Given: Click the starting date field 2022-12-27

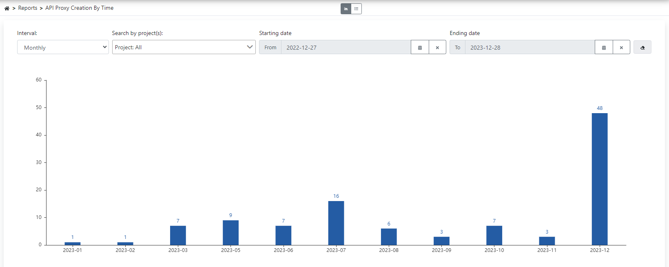Looking at the screenshot, I should 346,48.
